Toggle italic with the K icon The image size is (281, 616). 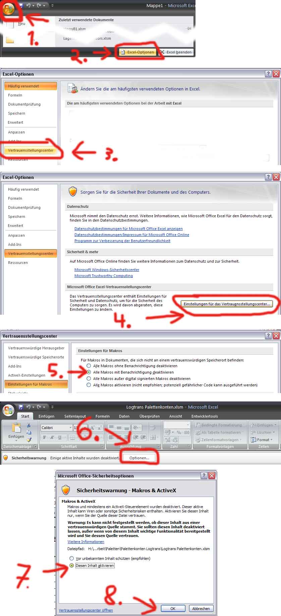pyautogui.click(x=52, y=437)
